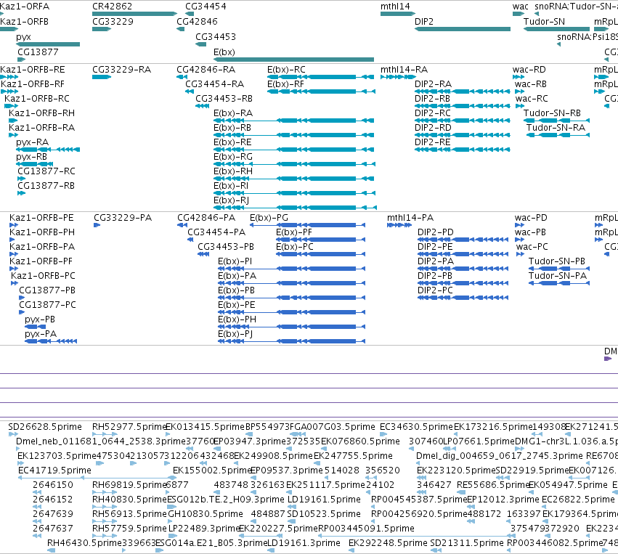Screen dimensions: 618x554
Task: Open the Kaz1-ORFB-RE transcript label
Action: 33,70
